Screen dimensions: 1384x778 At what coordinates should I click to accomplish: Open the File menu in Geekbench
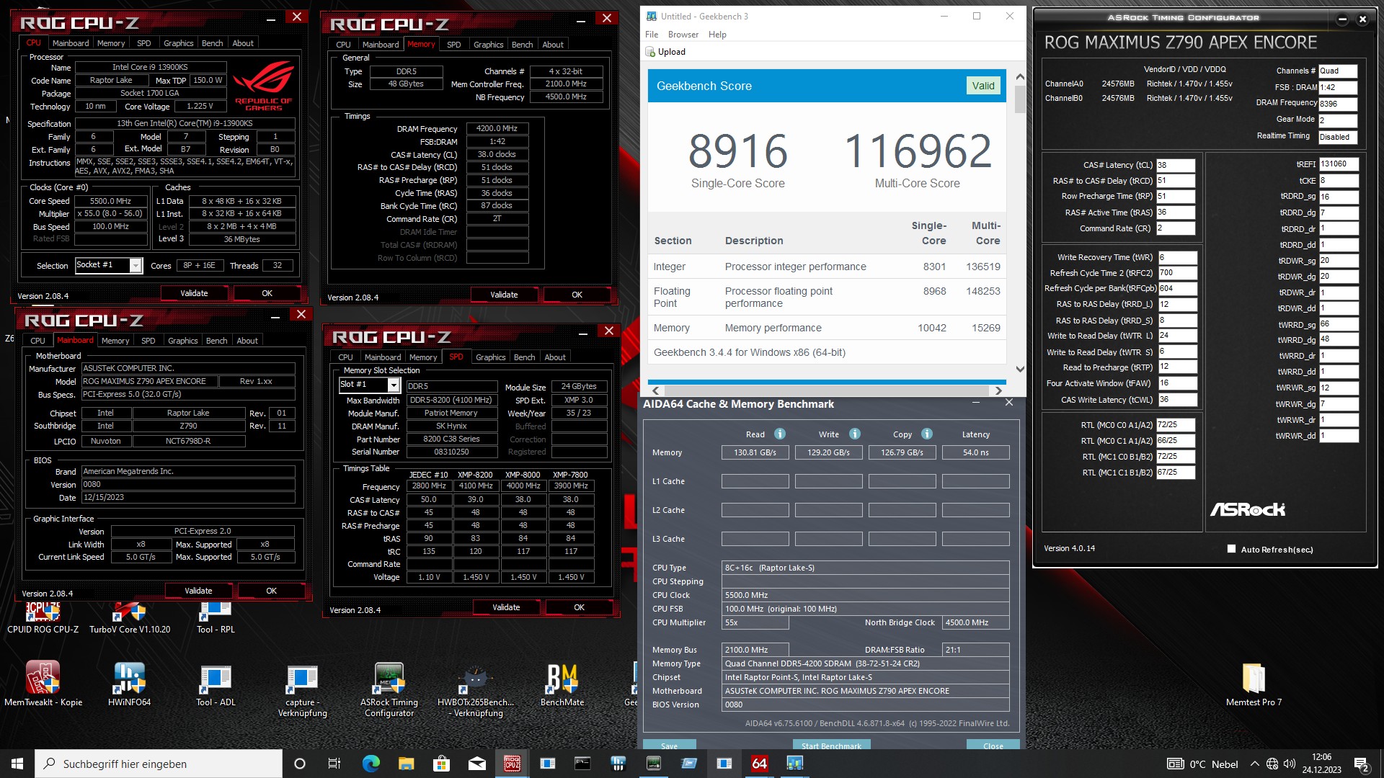pyautogui.click(x=652, y=35)
